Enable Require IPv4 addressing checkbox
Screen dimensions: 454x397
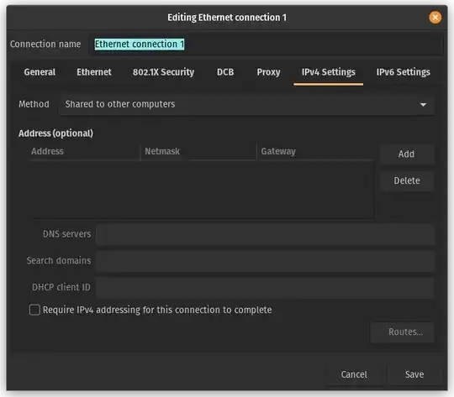34,310
